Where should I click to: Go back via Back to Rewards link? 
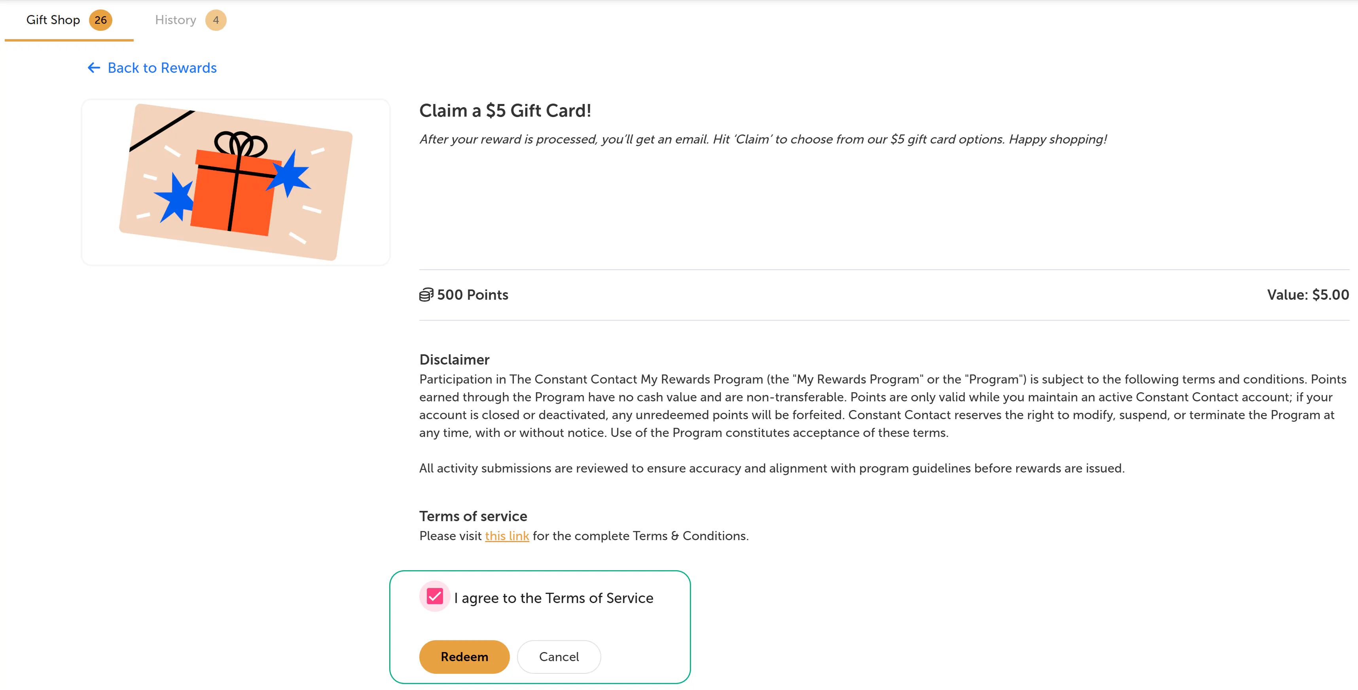(x=162, y=68)
